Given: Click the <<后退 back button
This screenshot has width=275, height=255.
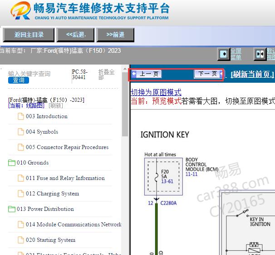Looking at the screenshot, I should point(75,35).
